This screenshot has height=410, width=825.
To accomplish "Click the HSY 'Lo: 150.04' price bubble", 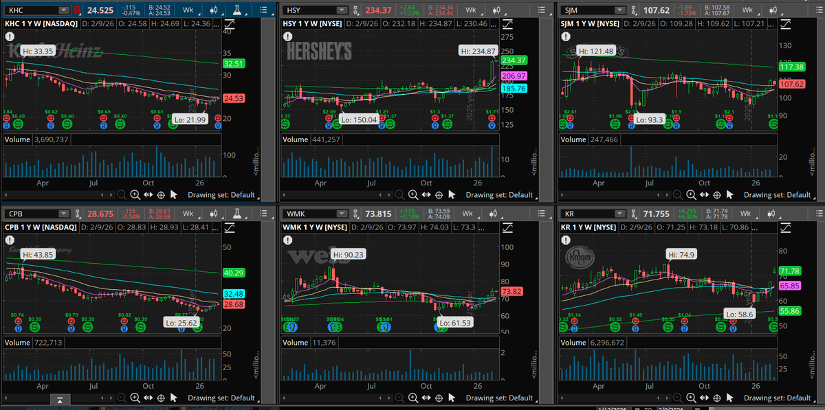I will 360,119.
